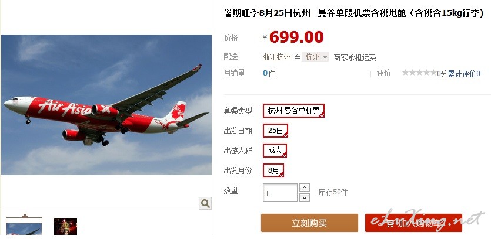Click the 商家承担运费 shipping note
The height and width of the screenshot is (239, 491).
(x=355, y=57)
